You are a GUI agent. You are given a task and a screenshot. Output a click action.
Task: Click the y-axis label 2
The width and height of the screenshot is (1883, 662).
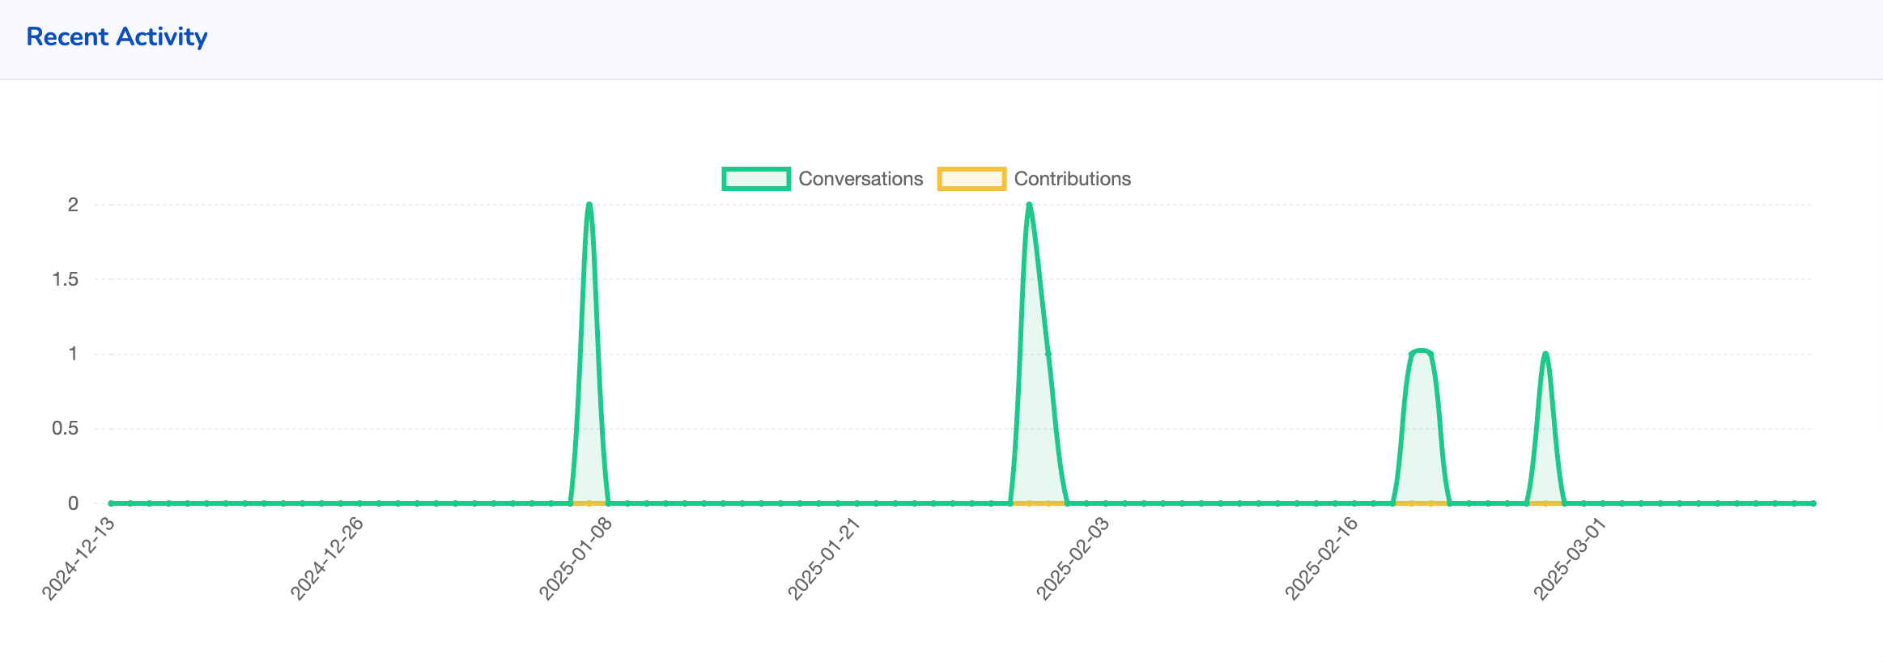(x=73, y=205)
